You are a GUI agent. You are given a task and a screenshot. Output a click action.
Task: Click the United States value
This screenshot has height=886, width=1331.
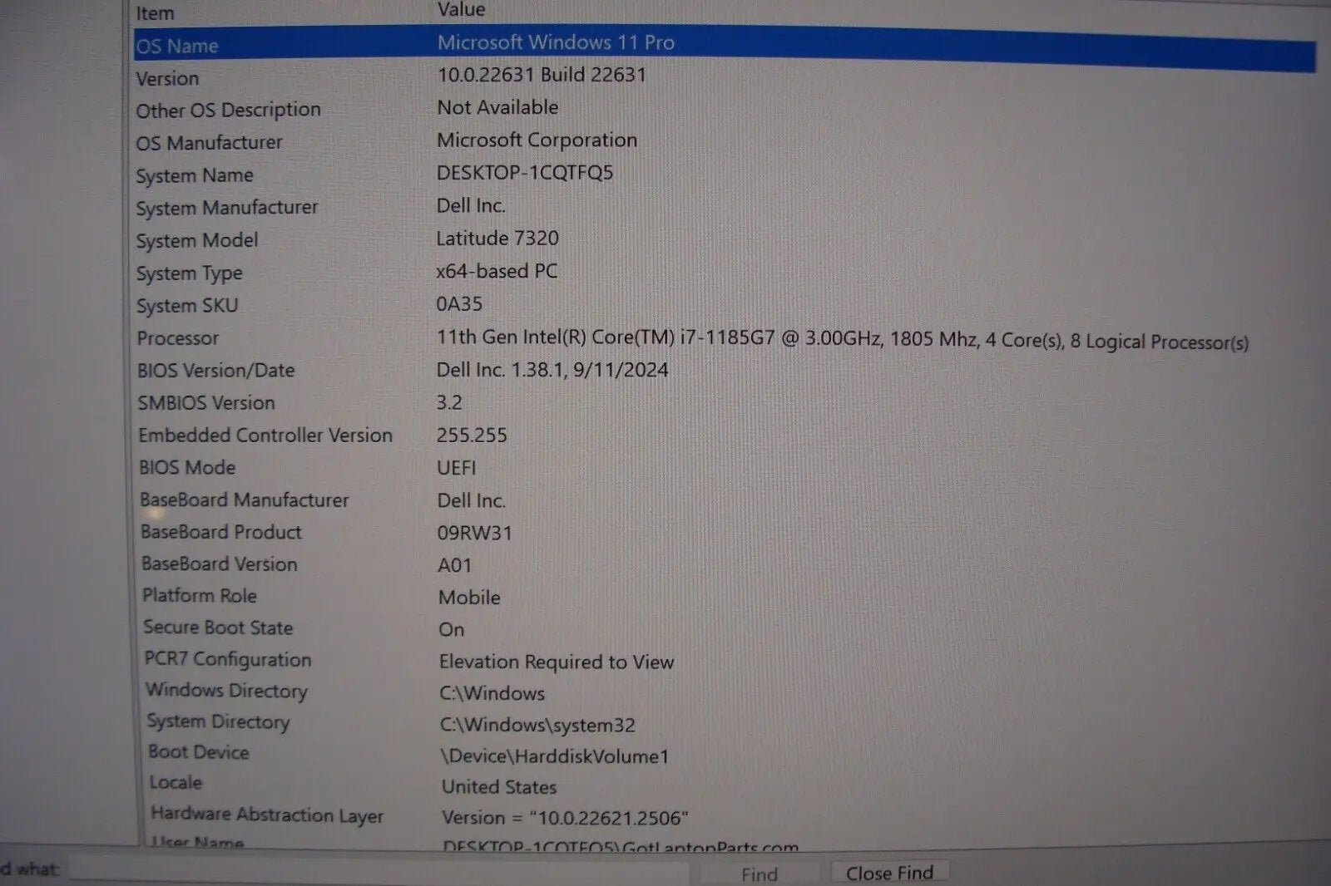pos(499,787)
